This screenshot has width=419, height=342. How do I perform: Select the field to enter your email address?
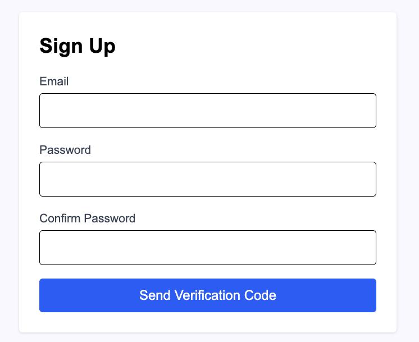tap(207, 111)
